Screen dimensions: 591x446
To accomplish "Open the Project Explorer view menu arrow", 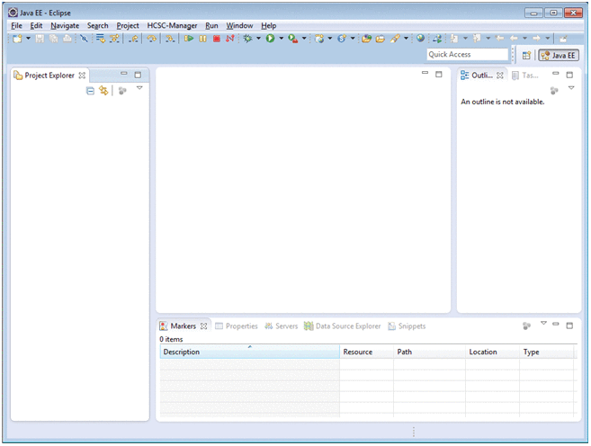I will [x=139, y=89].
